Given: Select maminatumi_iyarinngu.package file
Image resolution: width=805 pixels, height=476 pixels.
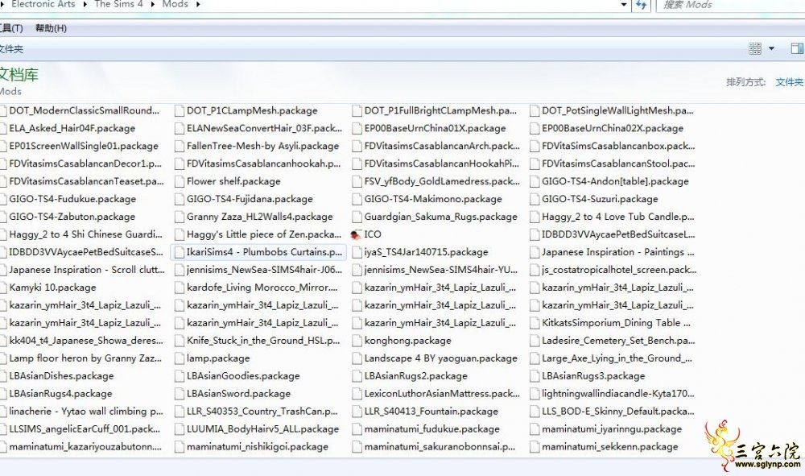Looking at the screenshot, I should tap(606, 429).
